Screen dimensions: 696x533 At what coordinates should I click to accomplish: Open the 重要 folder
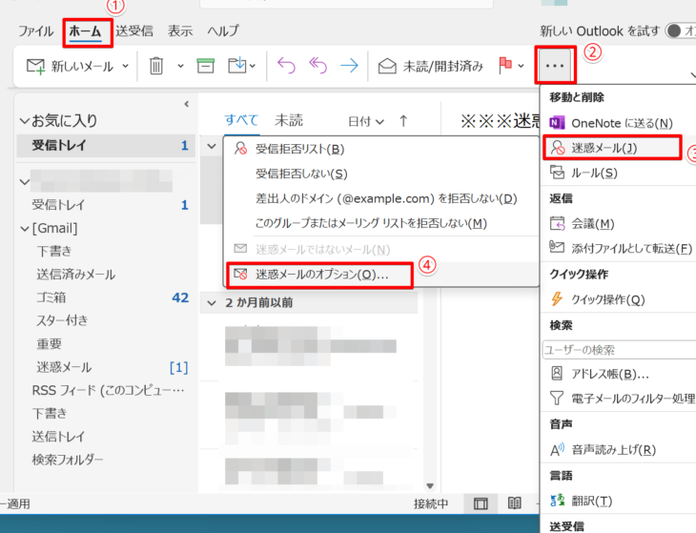pyautogui.click(x=49, y=344)
